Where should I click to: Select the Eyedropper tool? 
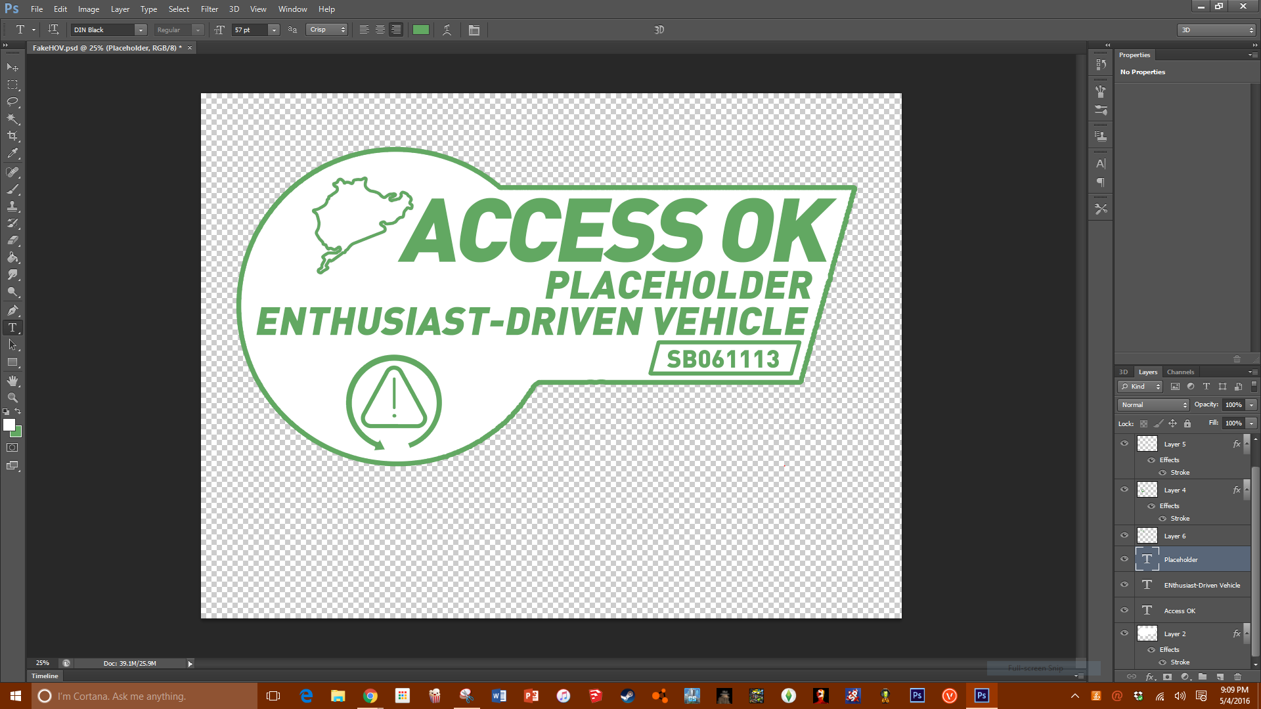point(12,154)
